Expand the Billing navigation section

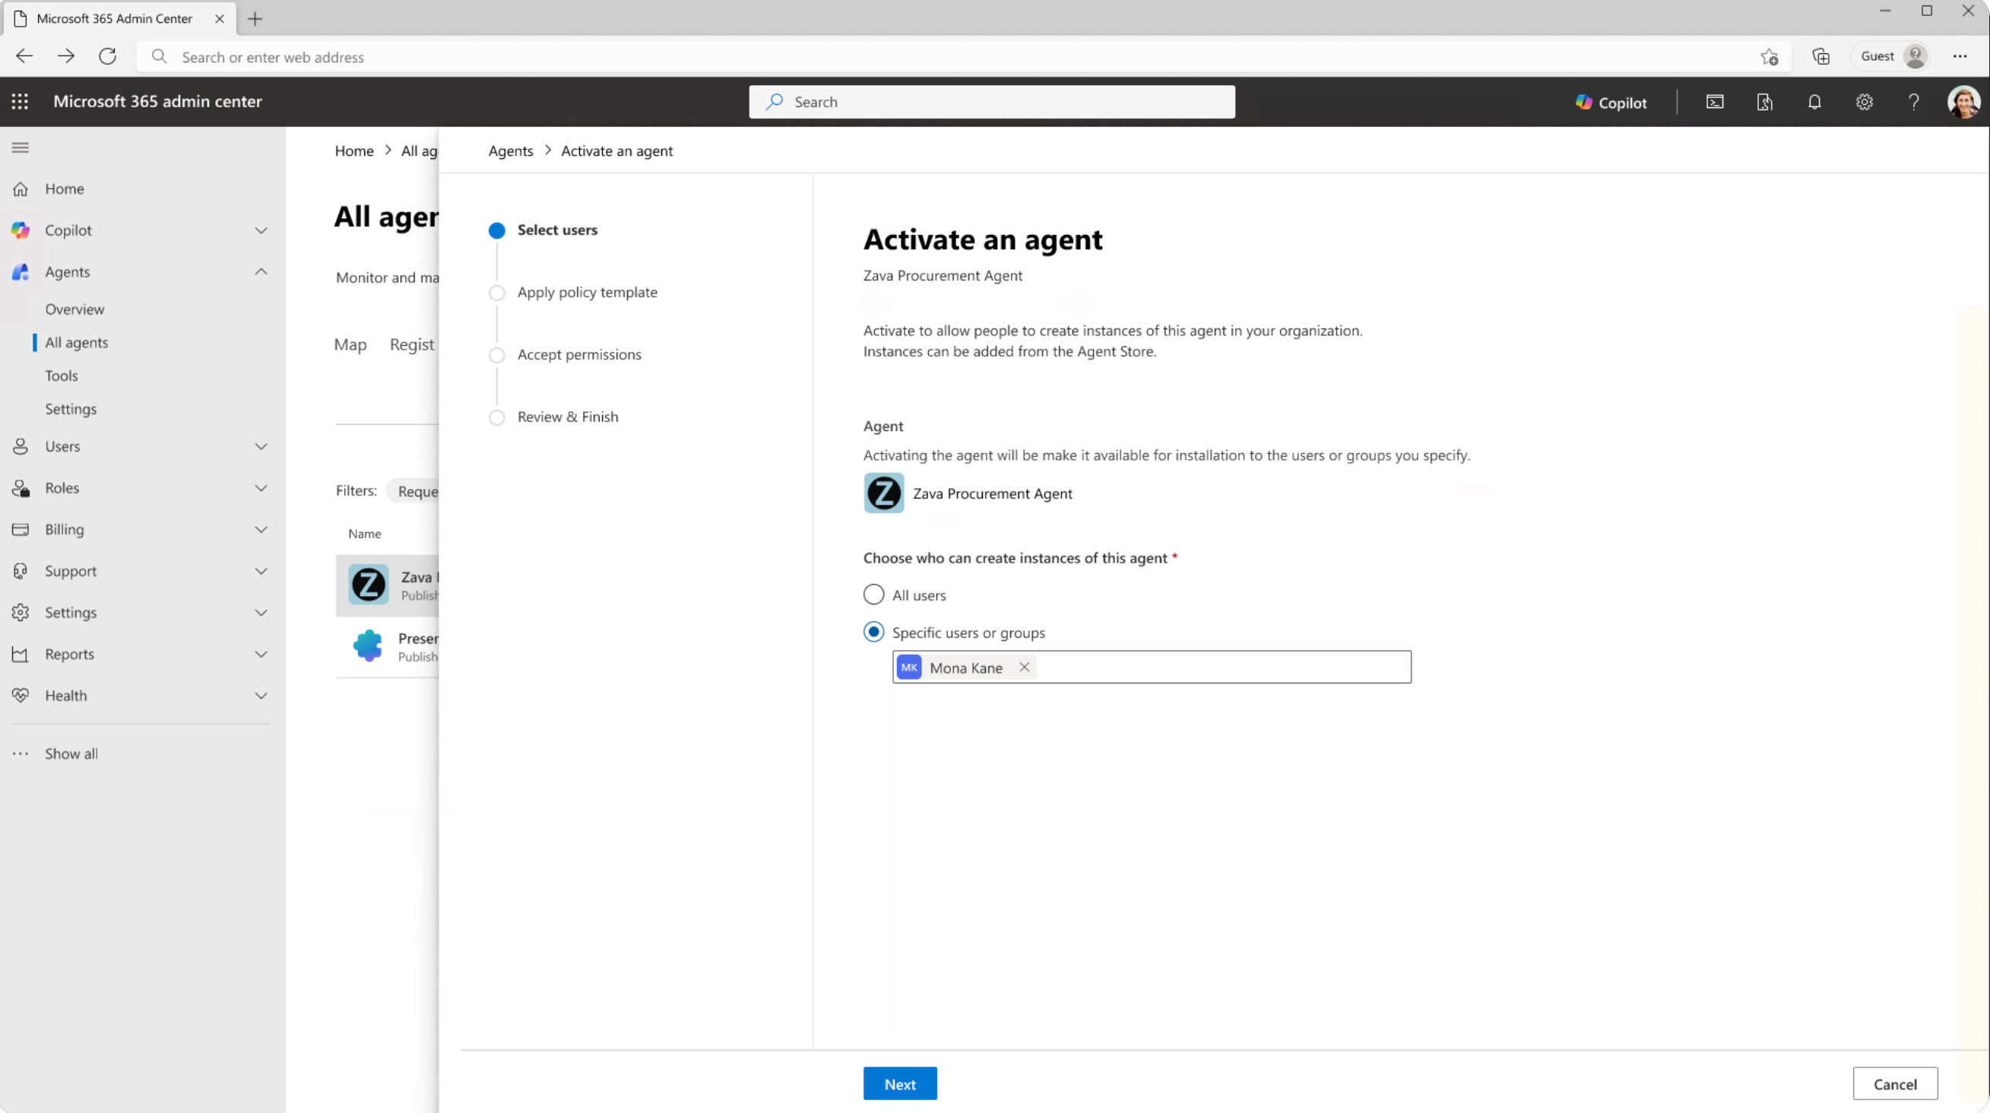coord(261,530)
